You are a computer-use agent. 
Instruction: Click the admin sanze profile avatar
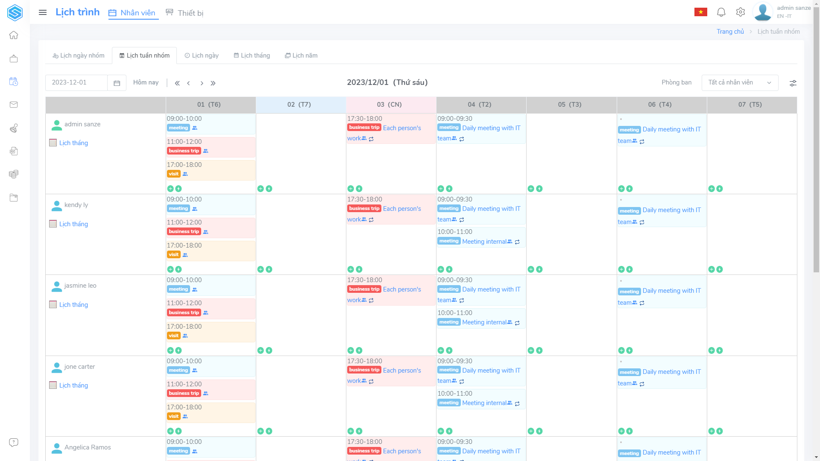[763, 12]
